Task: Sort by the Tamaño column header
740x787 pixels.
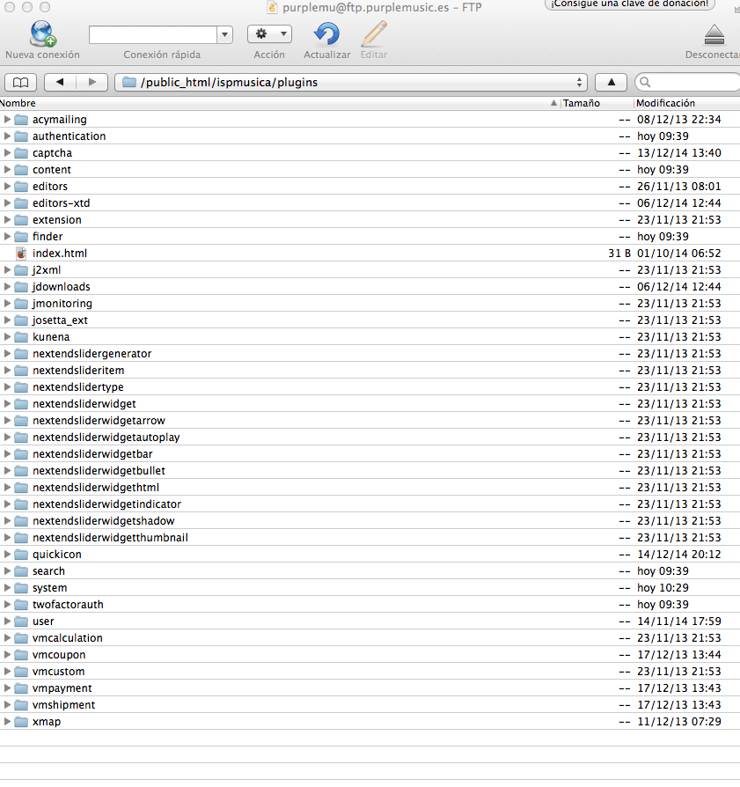Action: (x=582, y=103)
